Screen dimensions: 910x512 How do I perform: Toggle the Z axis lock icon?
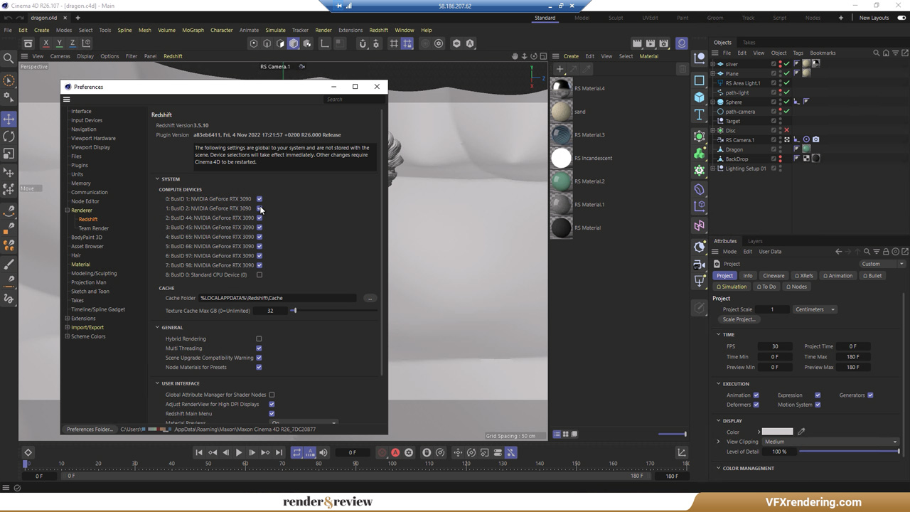click(72, 43)
